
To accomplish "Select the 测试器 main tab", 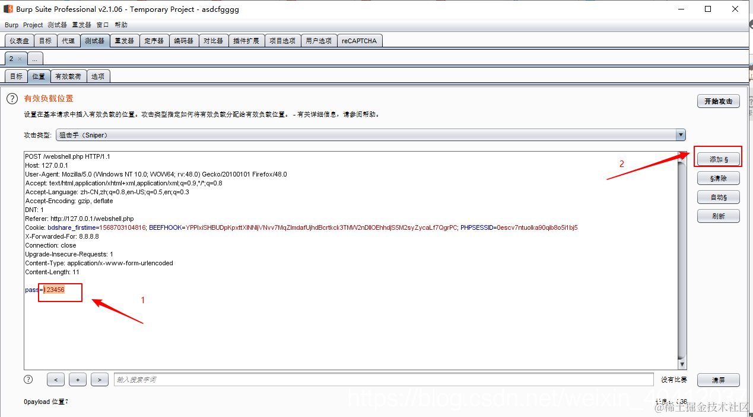I will pyautogui.click(x=94, y=41).
